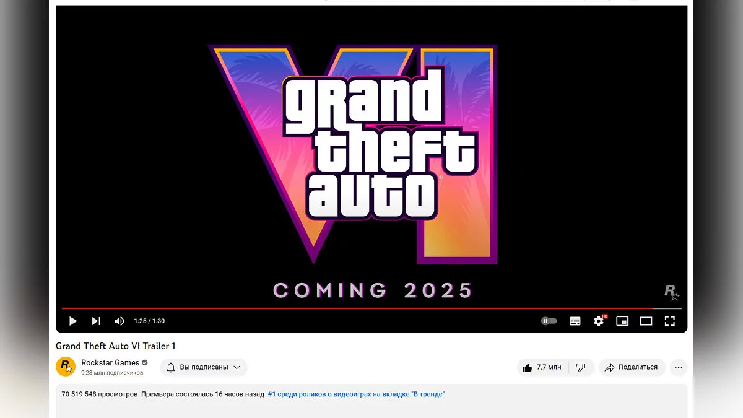743x418 pixels.
Task: Open the player settings gear
Action: pyautogui.click(x=599, y=321)
